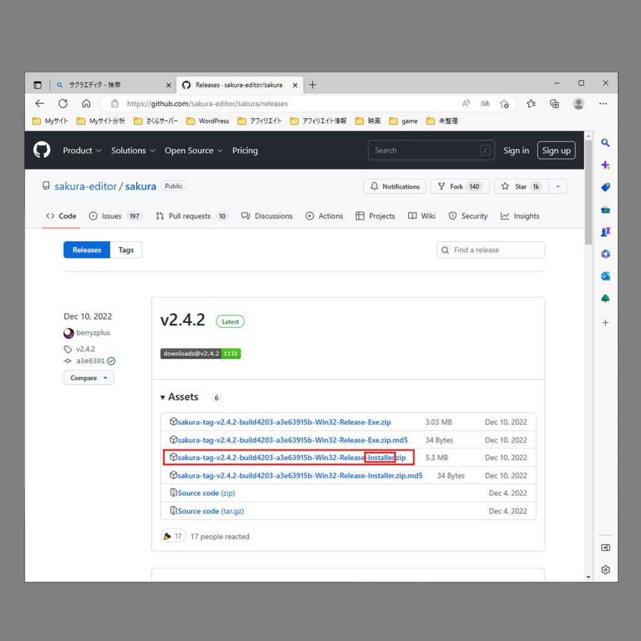Download the Win32-Release-Exe.zip file
The height and width of the screenshot is (641, 641).
284,422
